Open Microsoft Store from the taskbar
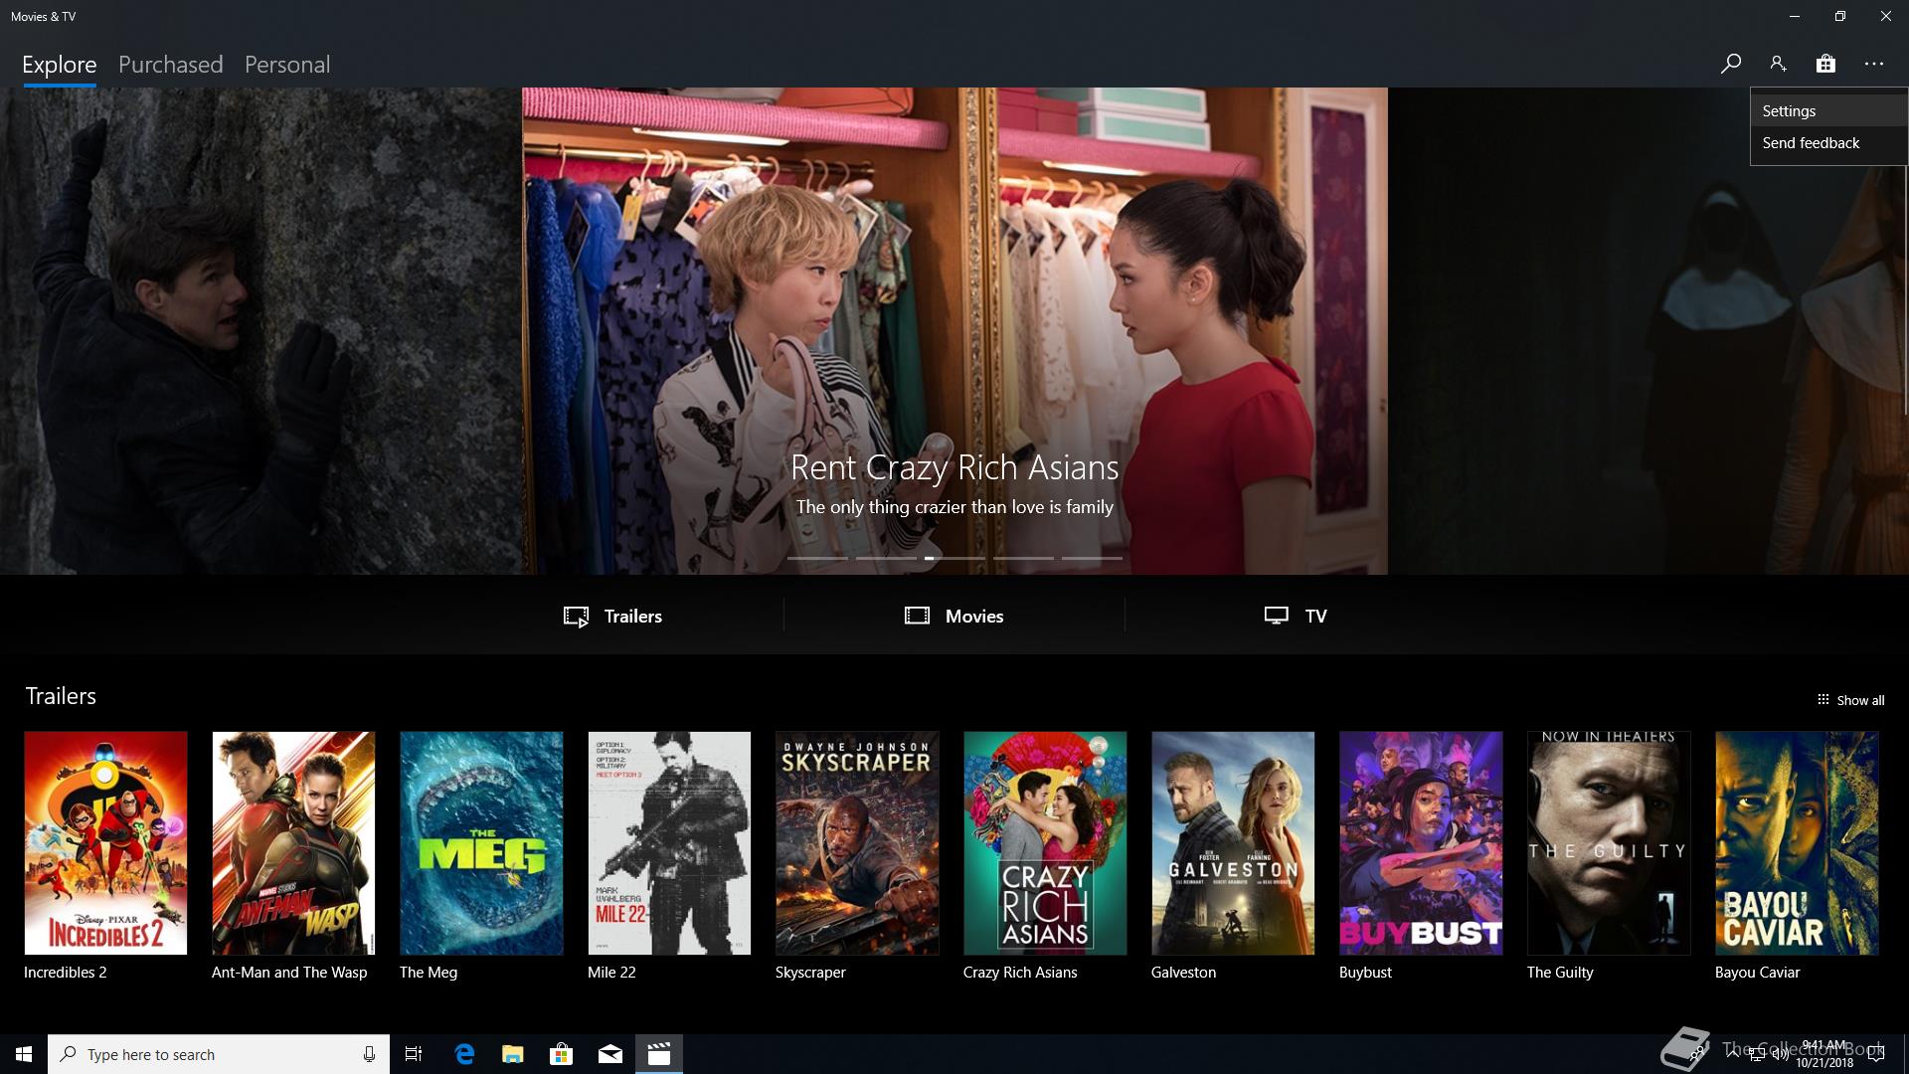The image size is (1909, 1074). click(x=562, y=1054)
